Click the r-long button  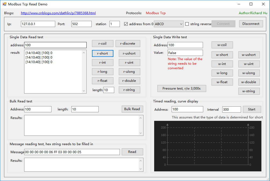coord(103,72)
